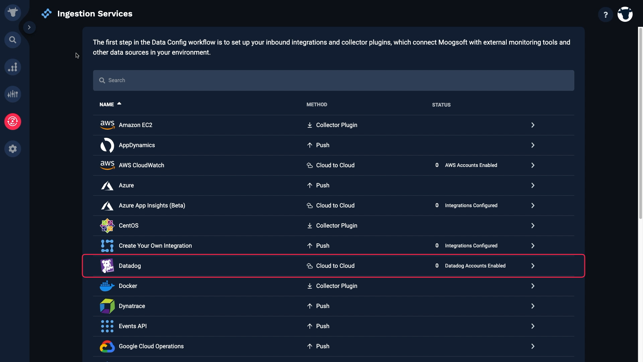Expand Create Your Own Integration chevron
The width and height of the screenshot is (643, 362).
click(533, 246)
